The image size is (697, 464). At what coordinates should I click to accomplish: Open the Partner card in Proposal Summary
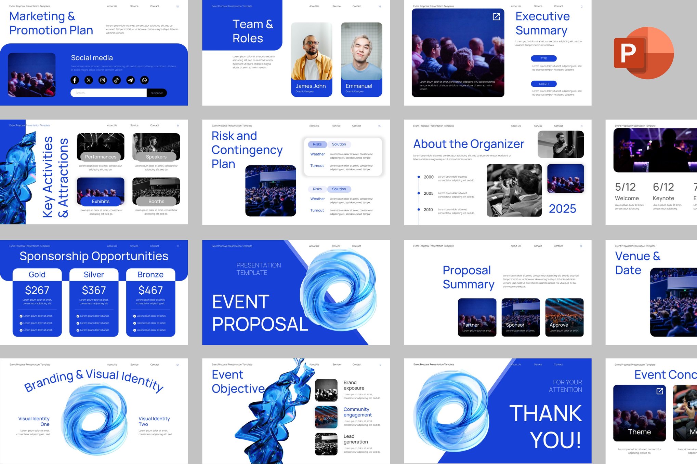point(477,317)
